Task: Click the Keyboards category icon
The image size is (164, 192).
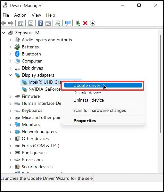Action: pos(17,111)
